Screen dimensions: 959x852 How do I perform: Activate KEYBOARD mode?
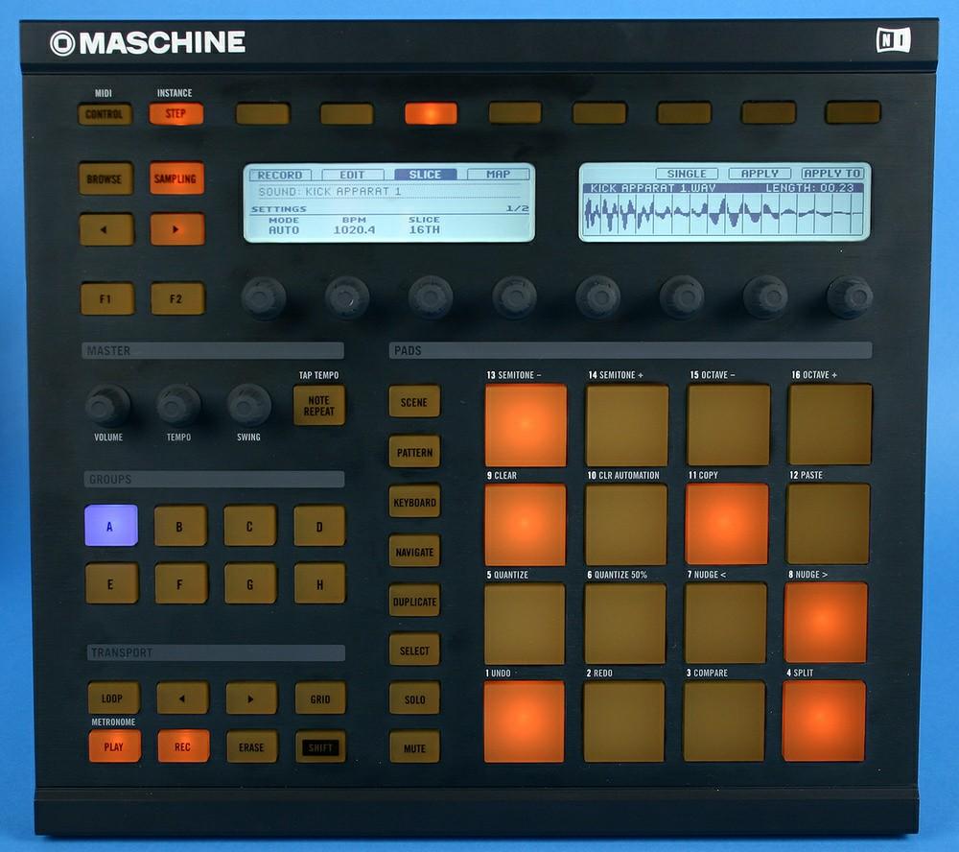[x=413, y=502]
